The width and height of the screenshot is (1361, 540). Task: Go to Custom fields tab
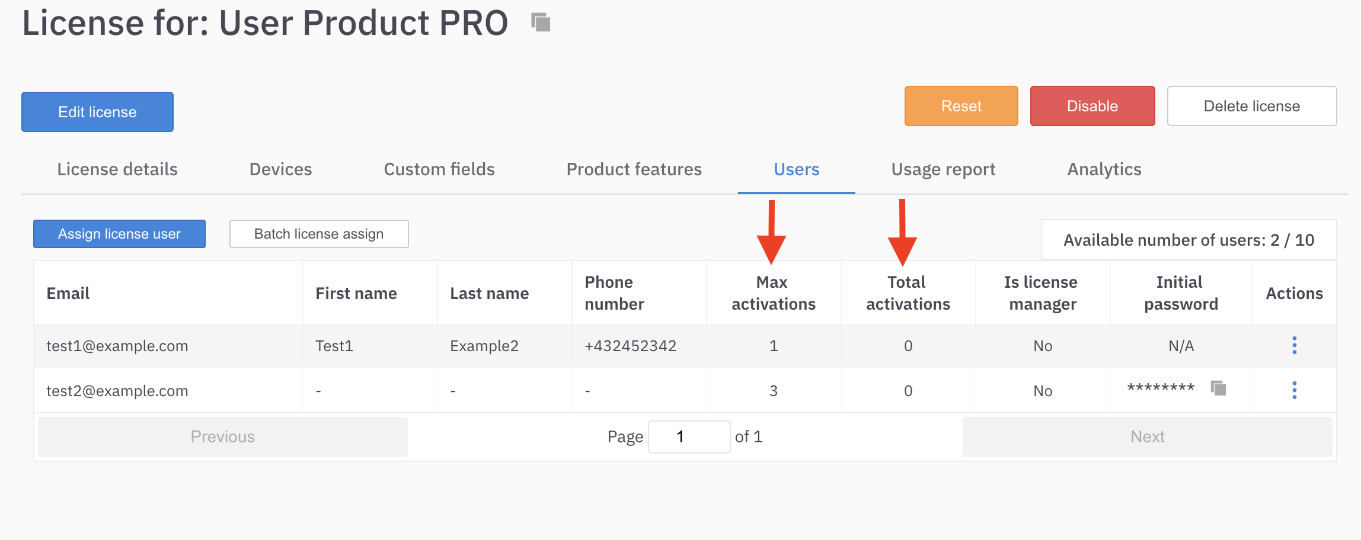coord(439,169)
